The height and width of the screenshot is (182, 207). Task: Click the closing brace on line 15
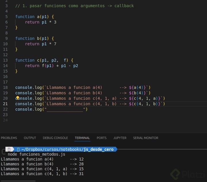(16, 71)
